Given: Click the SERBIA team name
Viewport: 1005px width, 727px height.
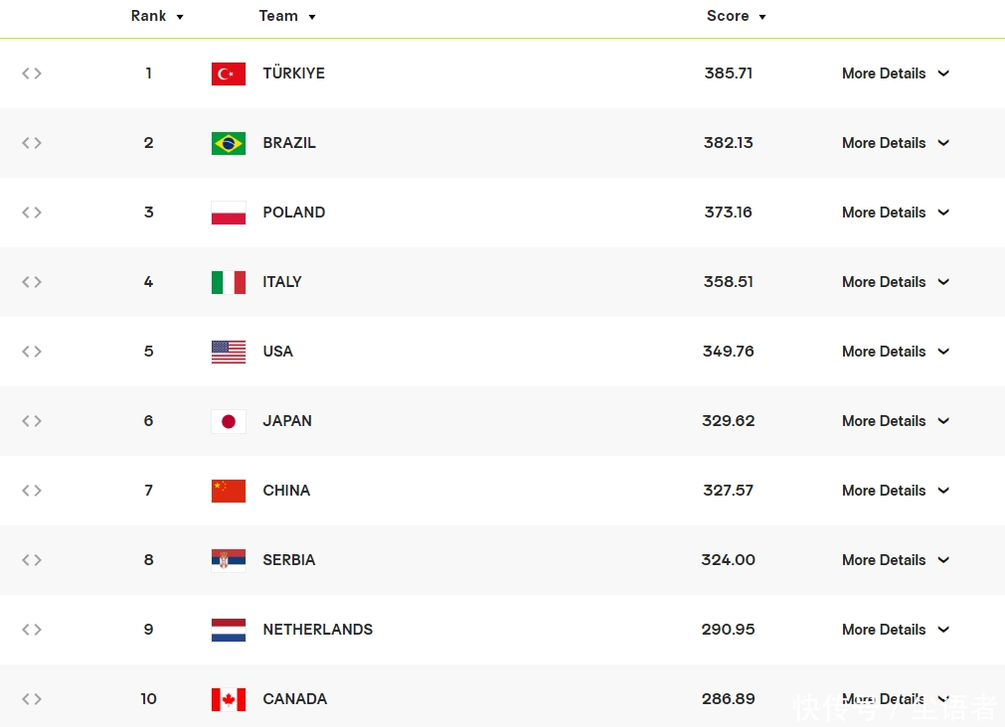Looking at the screenshot, I should 289,560.
